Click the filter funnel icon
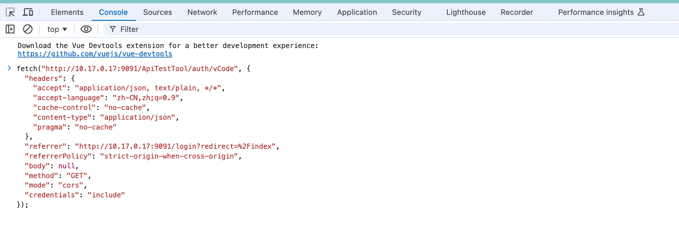This screenshot has width=679, height=228. click(113, 29)
